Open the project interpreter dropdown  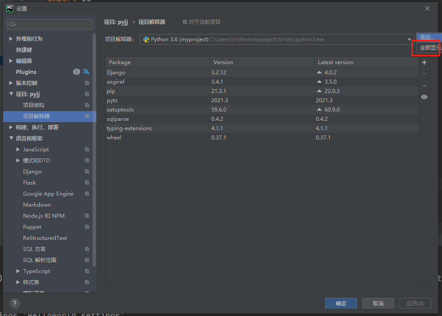click(410, 39)
